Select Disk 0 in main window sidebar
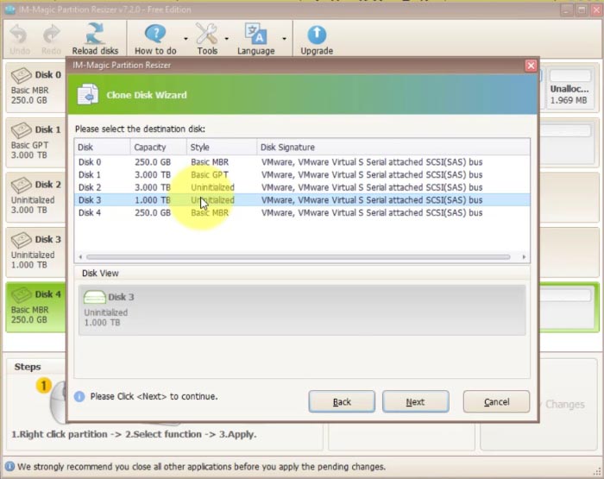 36,87
